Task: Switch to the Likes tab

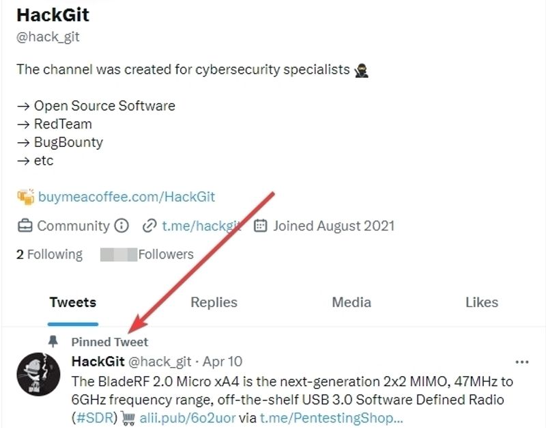Action: point(482,302)
